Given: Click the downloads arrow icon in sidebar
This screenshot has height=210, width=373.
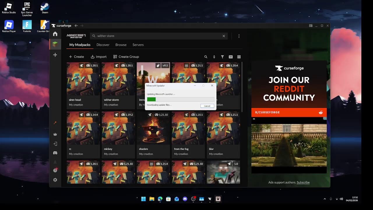Looking at the screenshot, I should (55, 162).
